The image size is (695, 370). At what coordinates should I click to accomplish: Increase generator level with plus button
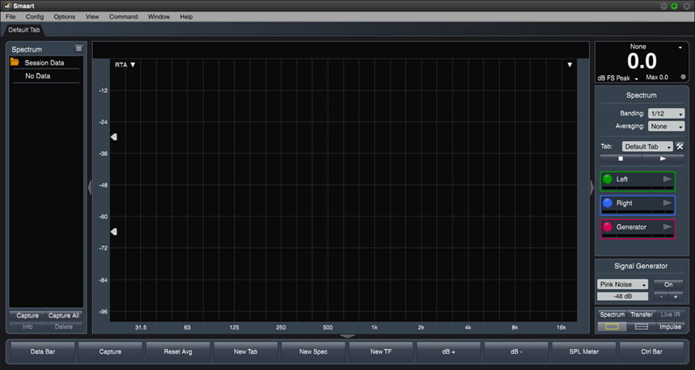[676, 296]
